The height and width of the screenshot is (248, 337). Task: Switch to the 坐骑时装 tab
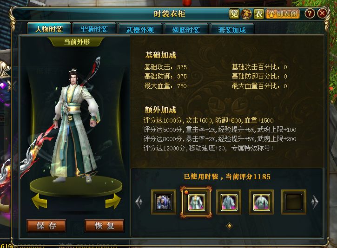coord(94,29)
